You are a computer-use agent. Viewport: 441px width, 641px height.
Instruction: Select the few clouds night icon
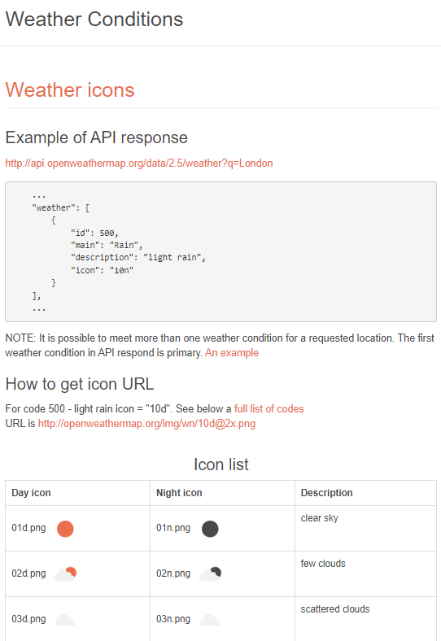point(210,574)
